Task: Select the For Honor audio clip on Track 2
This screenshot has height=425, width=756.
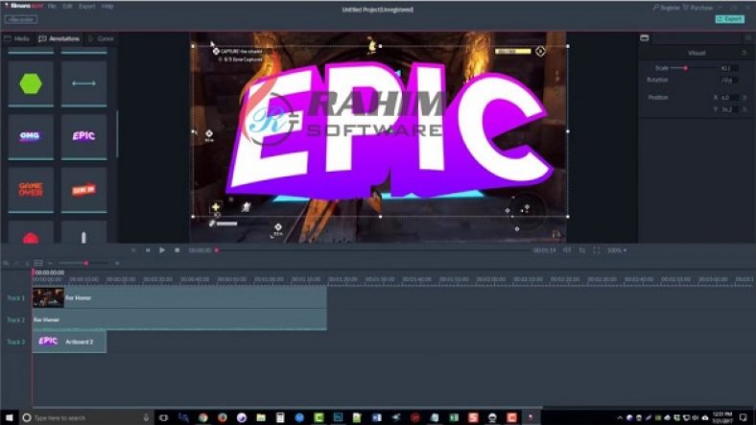Action: (x=179, y=319)
